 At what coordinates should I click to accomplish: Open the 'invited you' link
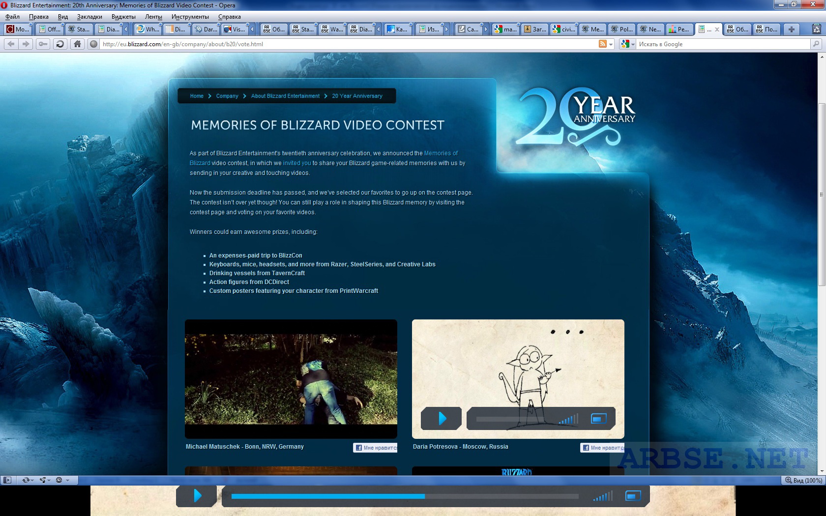click(x=297, y=163)
